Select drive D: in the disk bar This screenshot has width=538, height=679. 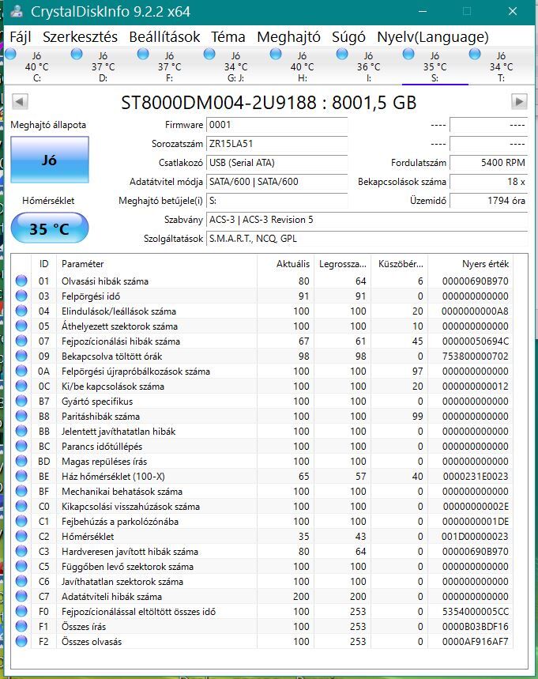pos(103,66)
